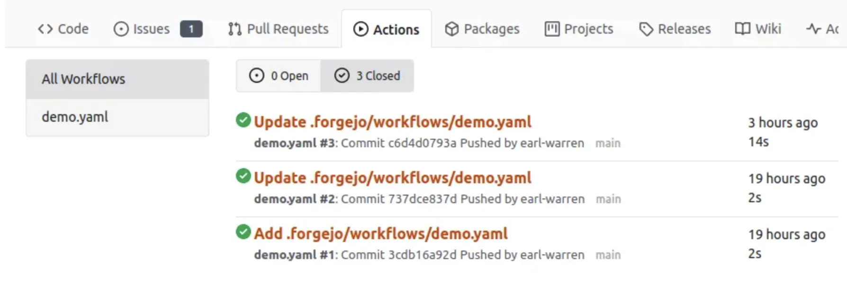
Task: Open the Code tab
Action: coord(63,29)
